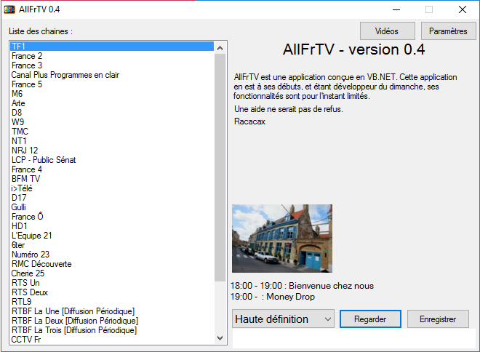The image size is (480, 352).
Task: Click the Regarder button
Action: (370, 319)
